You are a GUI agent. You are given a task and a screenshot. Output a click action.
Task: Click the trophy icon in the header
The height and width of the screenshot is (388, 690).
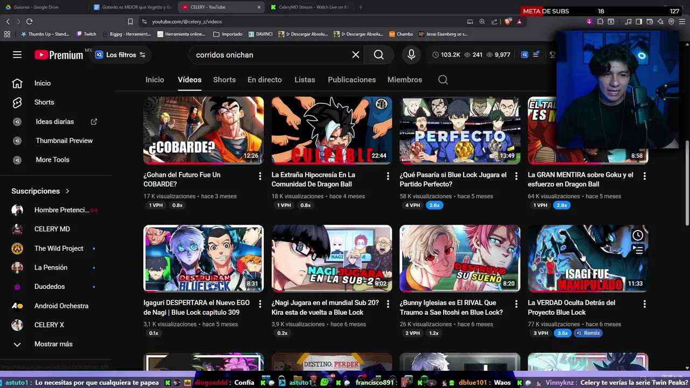(552, 54)
